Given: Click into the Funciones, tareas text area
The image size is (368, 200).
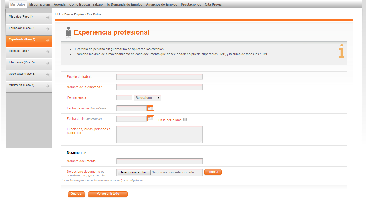Looking at the screenshot, I should coord(159,135).
